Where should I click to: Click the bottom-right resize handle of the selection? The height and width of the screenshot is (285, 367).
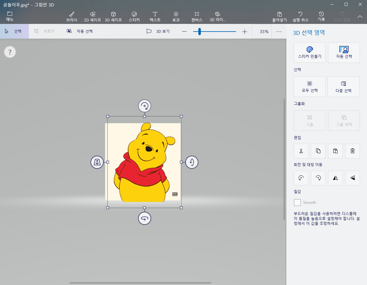pyautogui.click(x=181, y=208)
